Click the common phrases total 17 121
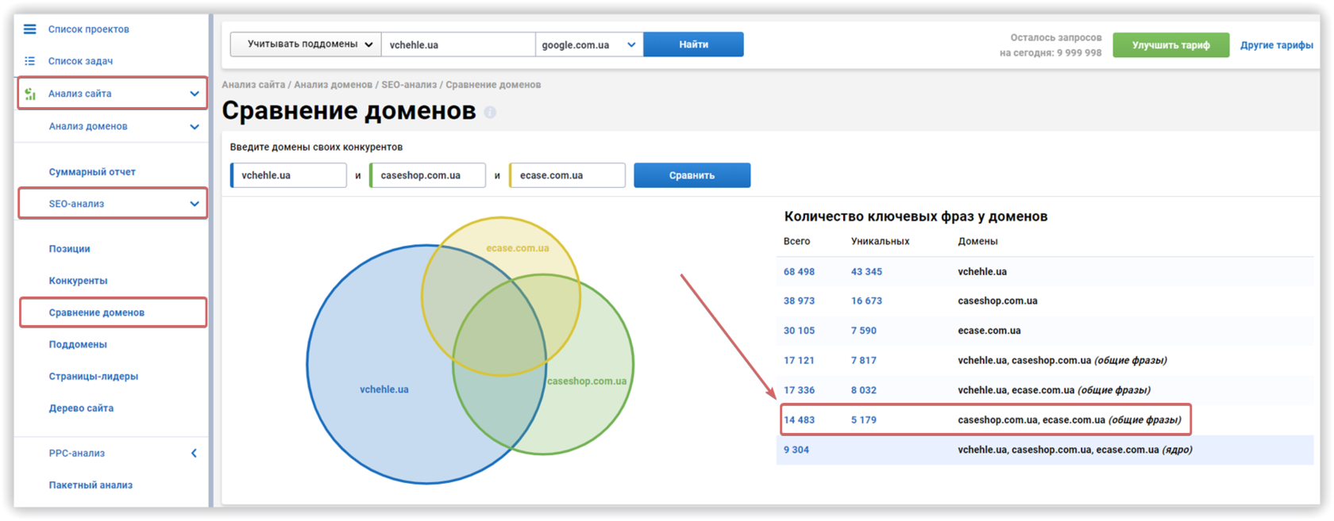Screen dimensions: 1334x521 (799, 361)
